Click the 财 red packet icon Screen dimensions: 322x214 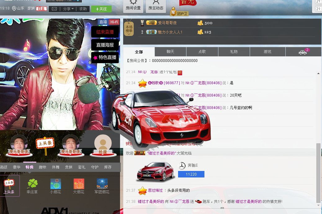coord(180,72)
